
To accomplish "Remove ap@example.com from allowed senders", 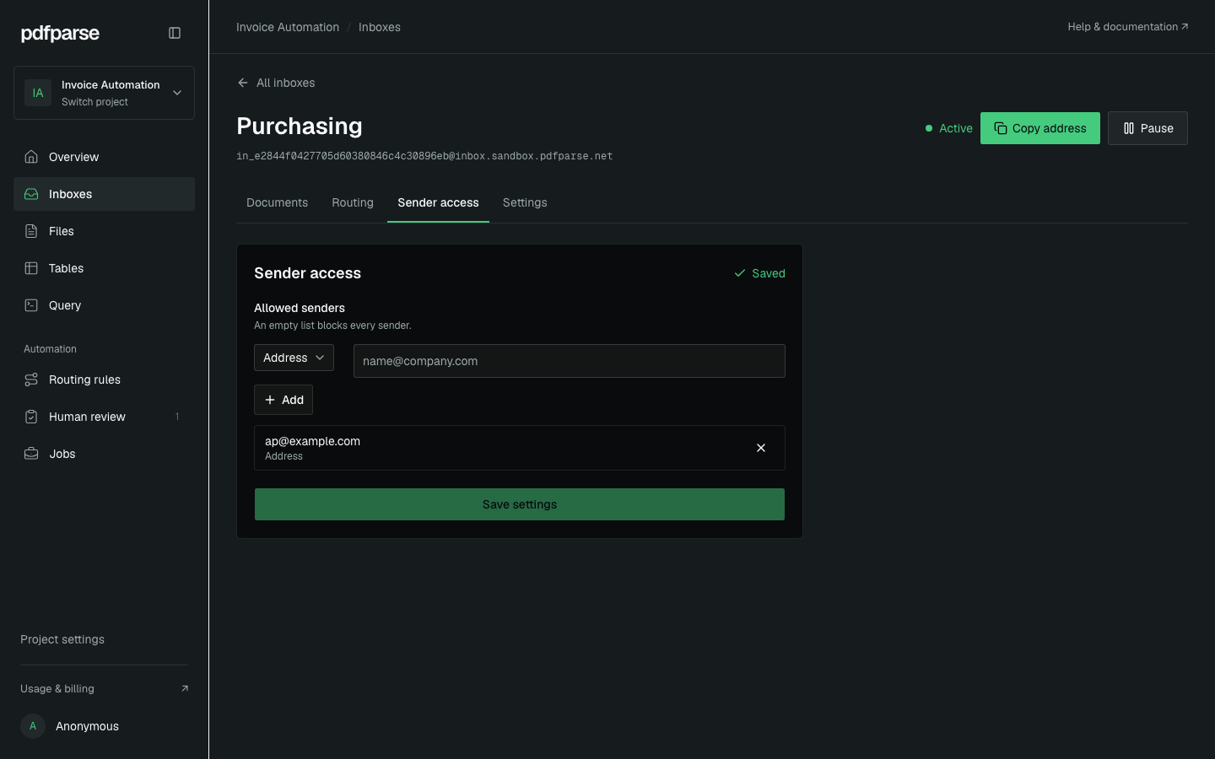I will click(761, 448).
